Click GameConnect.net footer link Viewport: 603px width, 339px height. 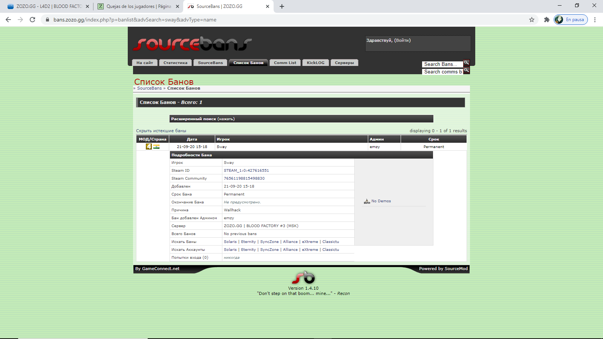161,269
